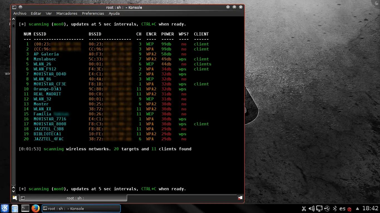
Task: Open the Archivo menu
Action: 20,13
